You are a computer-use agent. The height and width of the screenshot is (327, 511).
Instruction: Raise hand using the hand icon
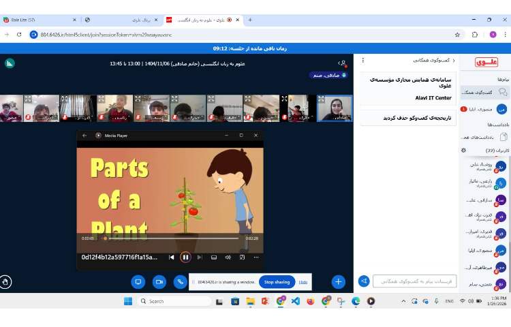(x=5, y=282)
